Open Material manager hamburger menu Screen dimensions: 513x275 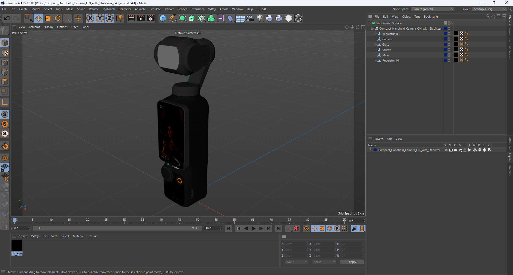point(14,236)
